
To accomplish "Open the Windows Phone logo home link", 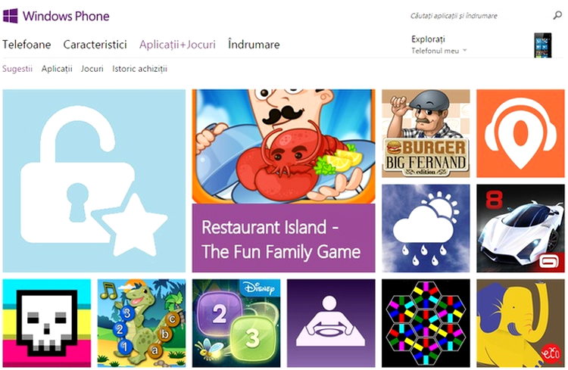I will click(56, 16).
